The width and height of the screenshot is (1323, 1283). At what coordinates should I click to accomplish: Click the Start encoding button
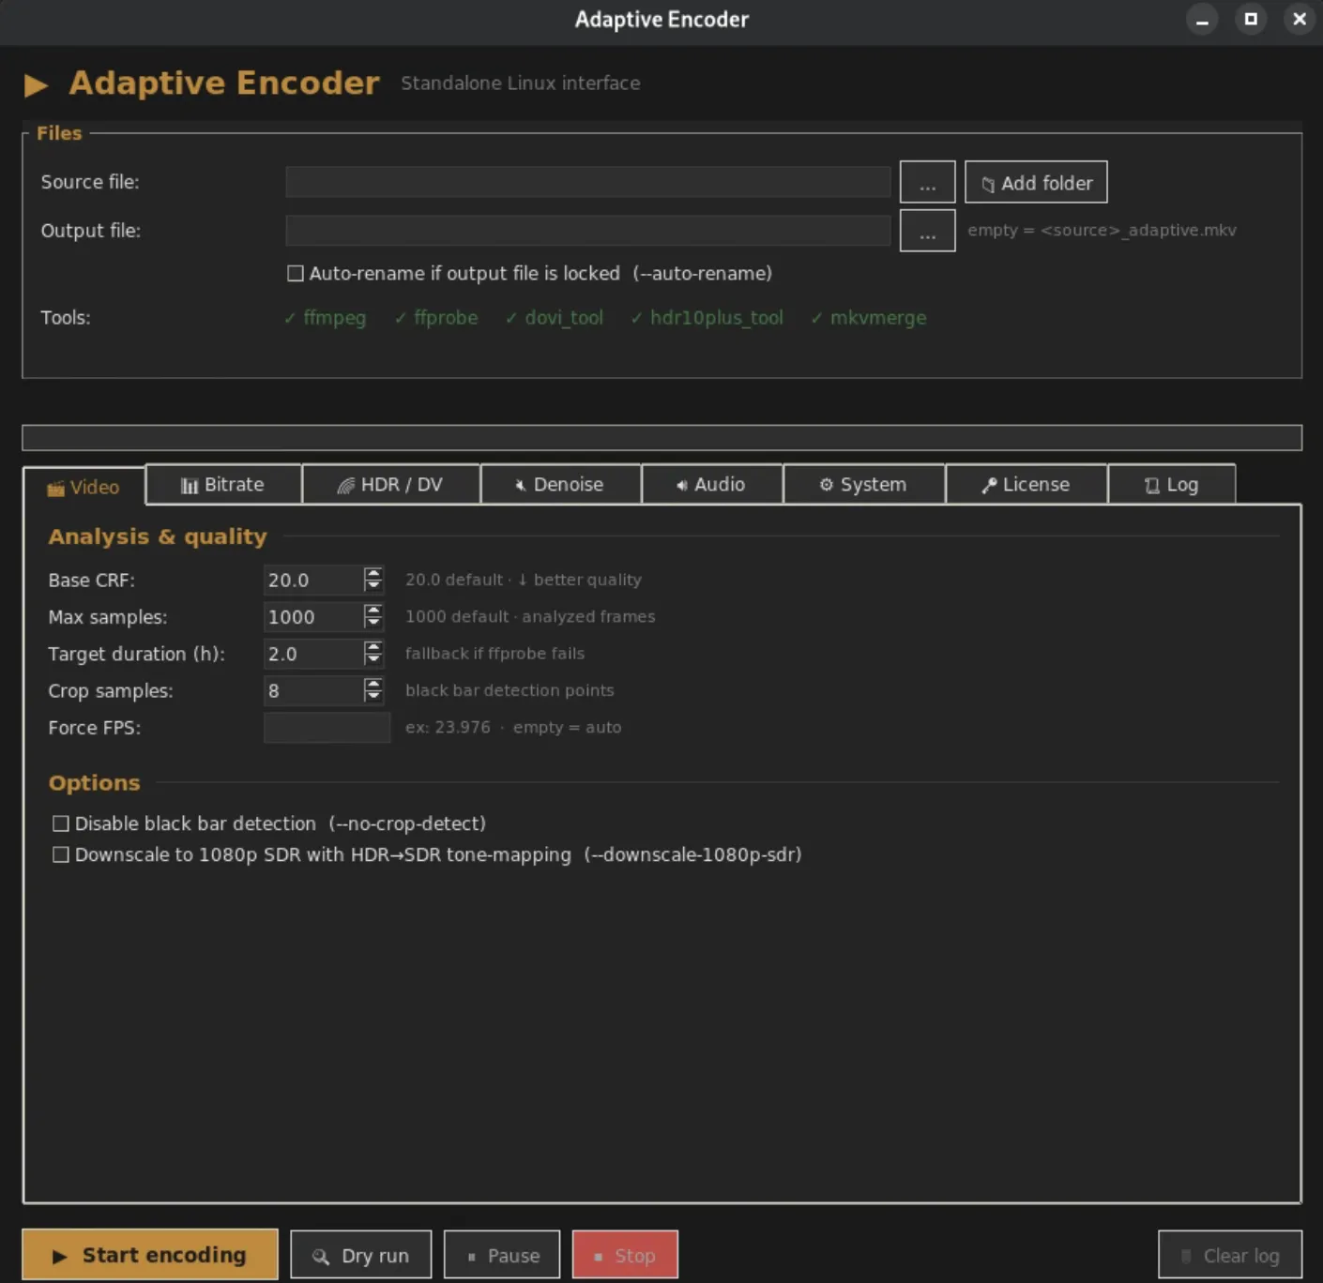click(x=150, y=1255)
